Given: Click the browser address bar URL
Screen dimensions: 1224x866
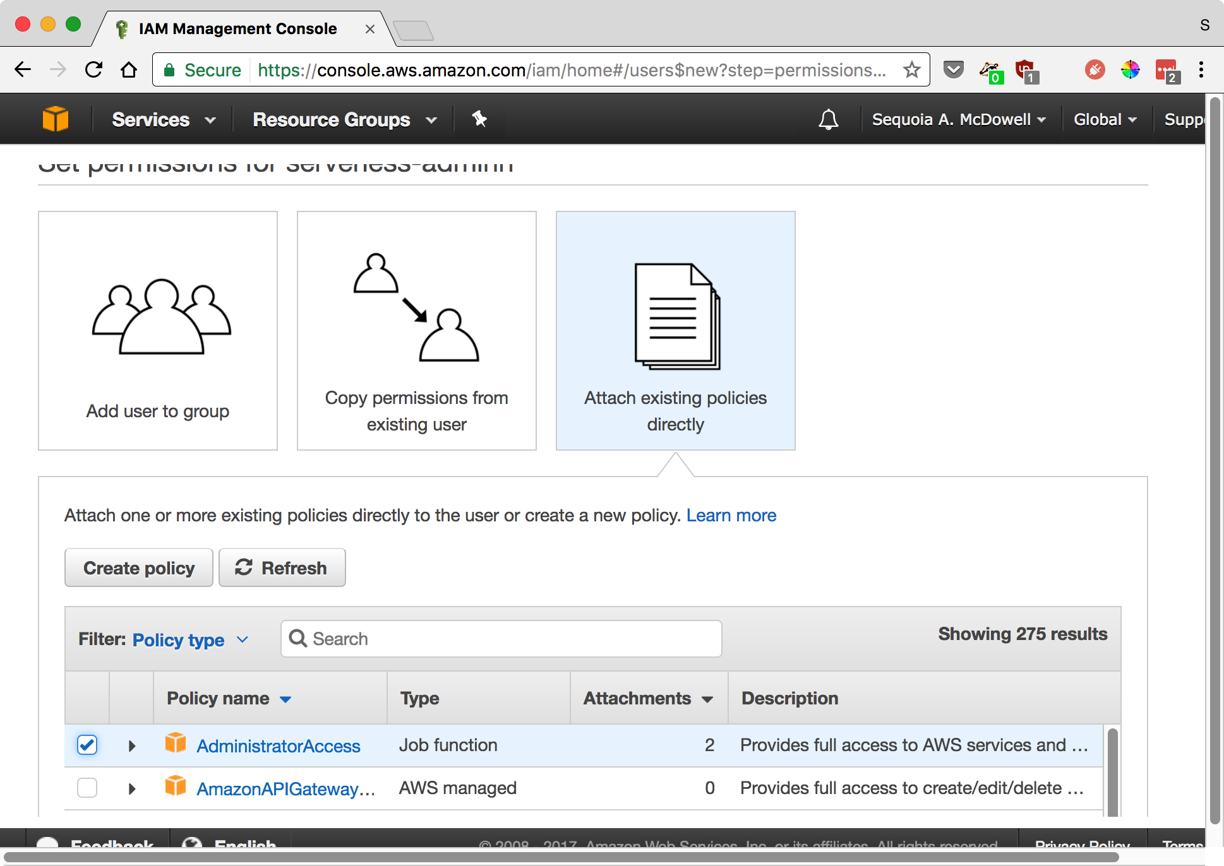Looking at the screenshot, I should pyautogui.click(x=572, y=69).
